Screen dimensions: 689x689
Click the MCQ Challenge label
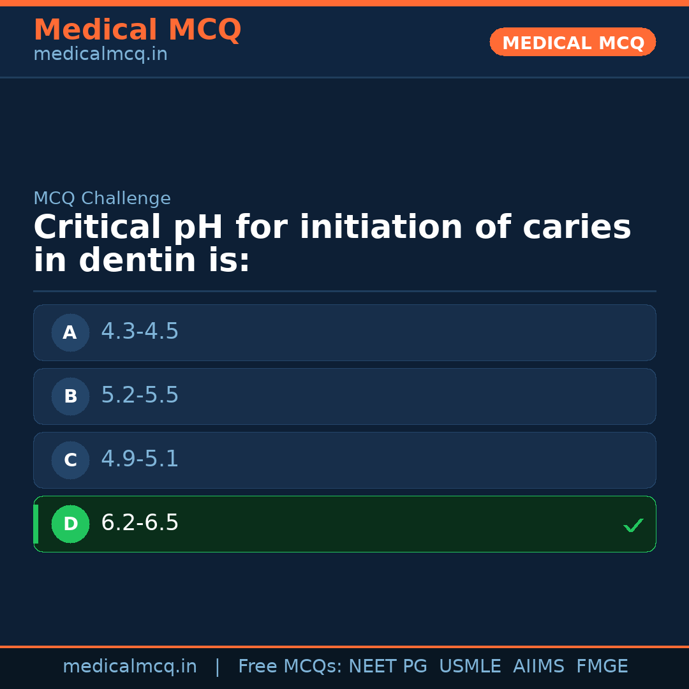pyautogui.click(x=102, y=198)
